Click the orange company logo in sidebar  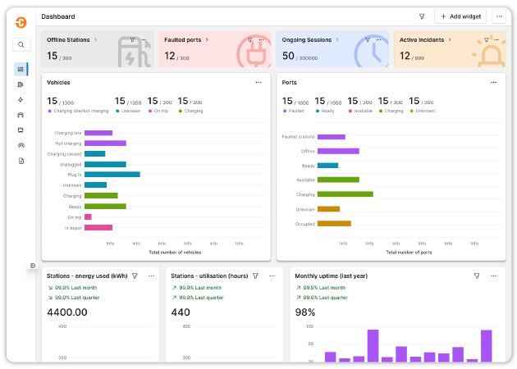pos(21,20)
